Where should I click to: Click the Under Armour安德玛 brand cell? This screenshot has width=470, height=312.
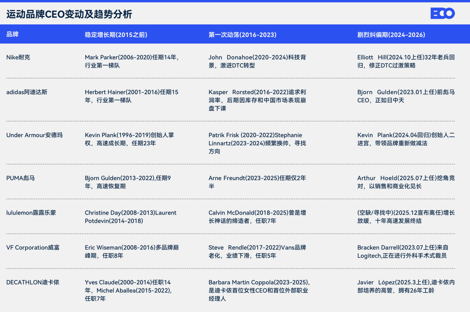(x=34, y=135)
